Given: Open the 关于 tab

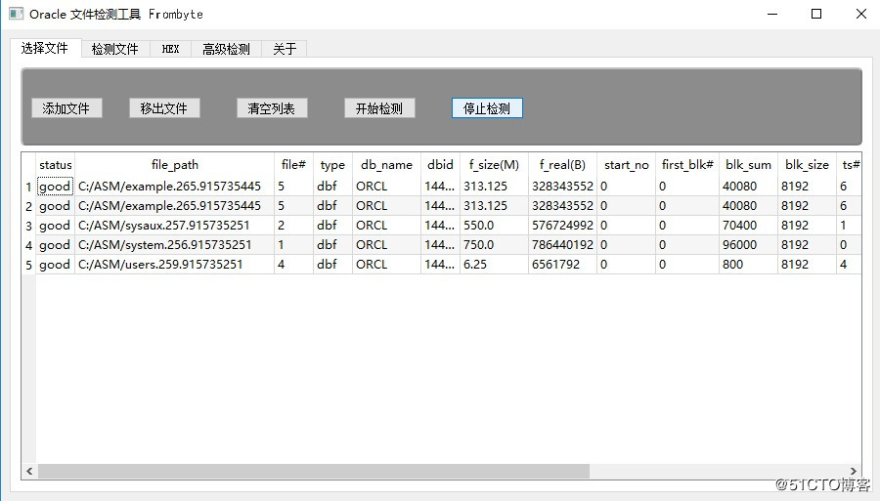Looking at the screenshot, I should (285, 49).
